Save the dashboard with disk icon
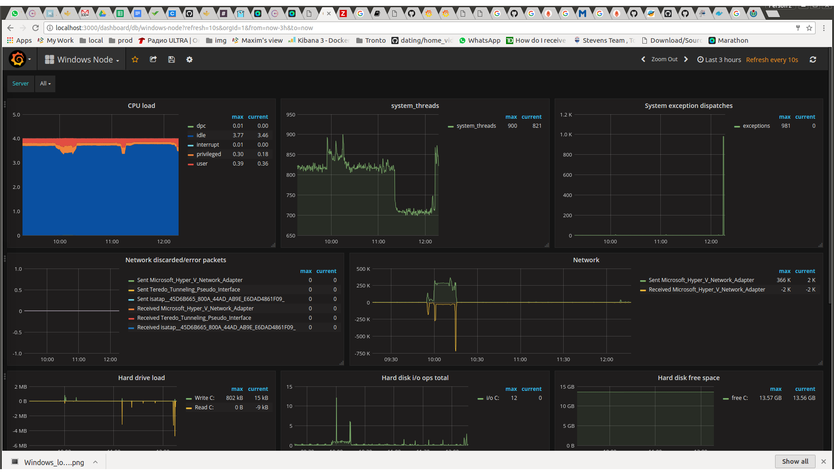The height and width of the screenshot is (475, 834). click(x=171, y=59)
